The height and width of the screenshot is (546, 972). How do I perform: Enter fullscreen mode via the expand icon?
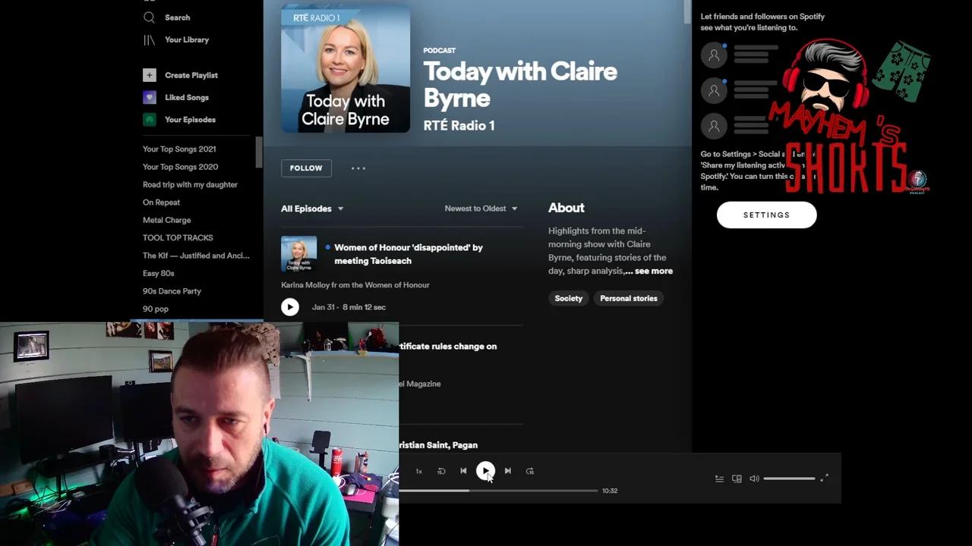pos(824,479)
